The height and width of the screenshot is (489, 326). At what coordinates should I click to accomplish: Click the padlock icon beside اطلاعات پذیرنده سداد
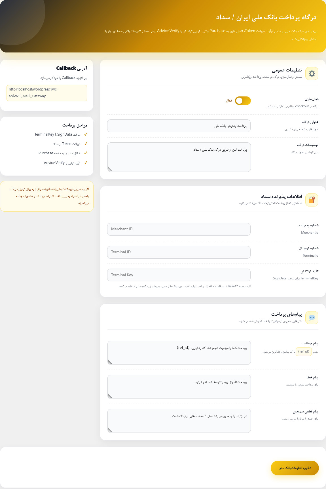tap(312, 200)
